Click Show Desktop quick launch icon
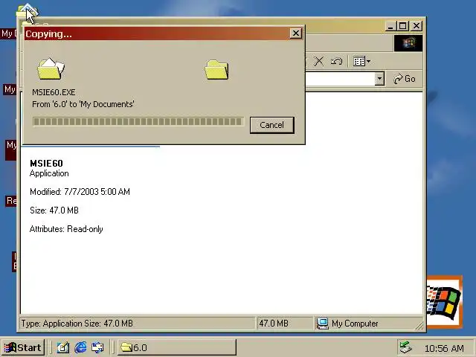Image resolution: width=476 pixels, height=357 pixels. tap(63, 347)
